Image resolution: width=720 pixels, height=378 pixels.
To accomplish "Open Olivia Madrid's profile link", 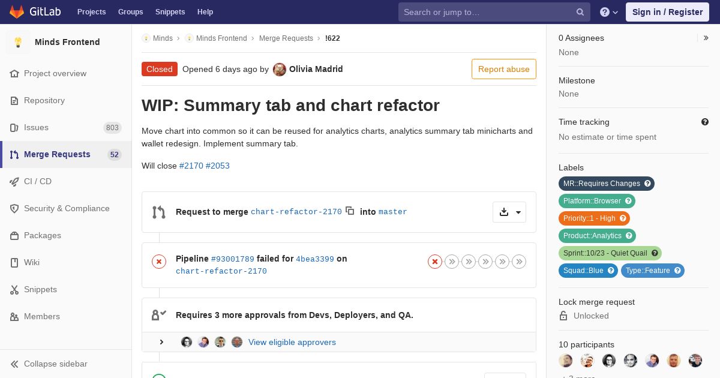I will [x=316, y=69].
